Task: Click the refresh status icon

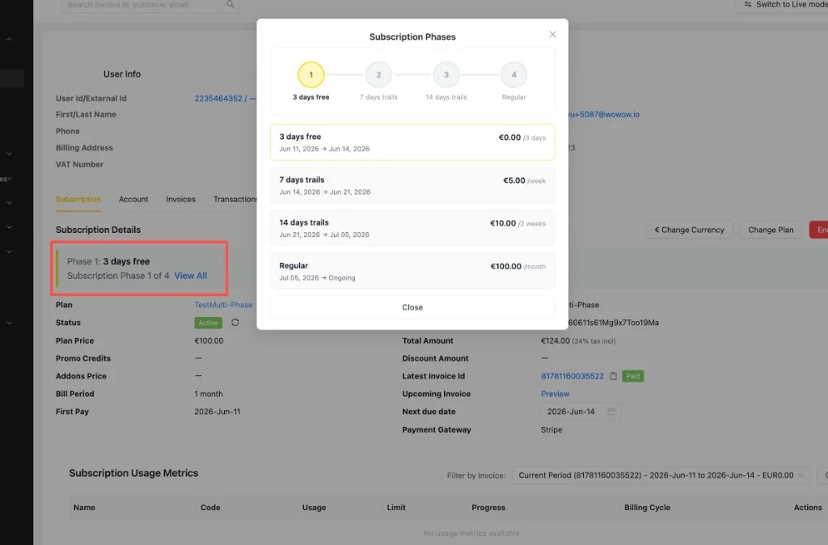Action: [235, 322]
